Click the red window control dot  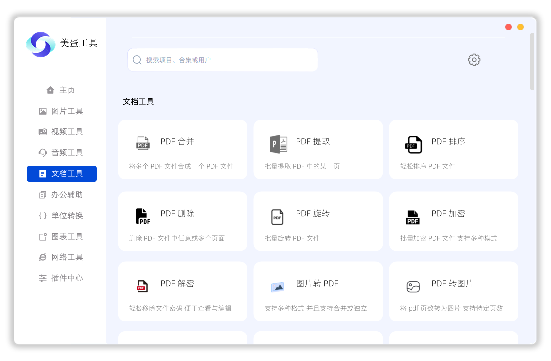508,27
